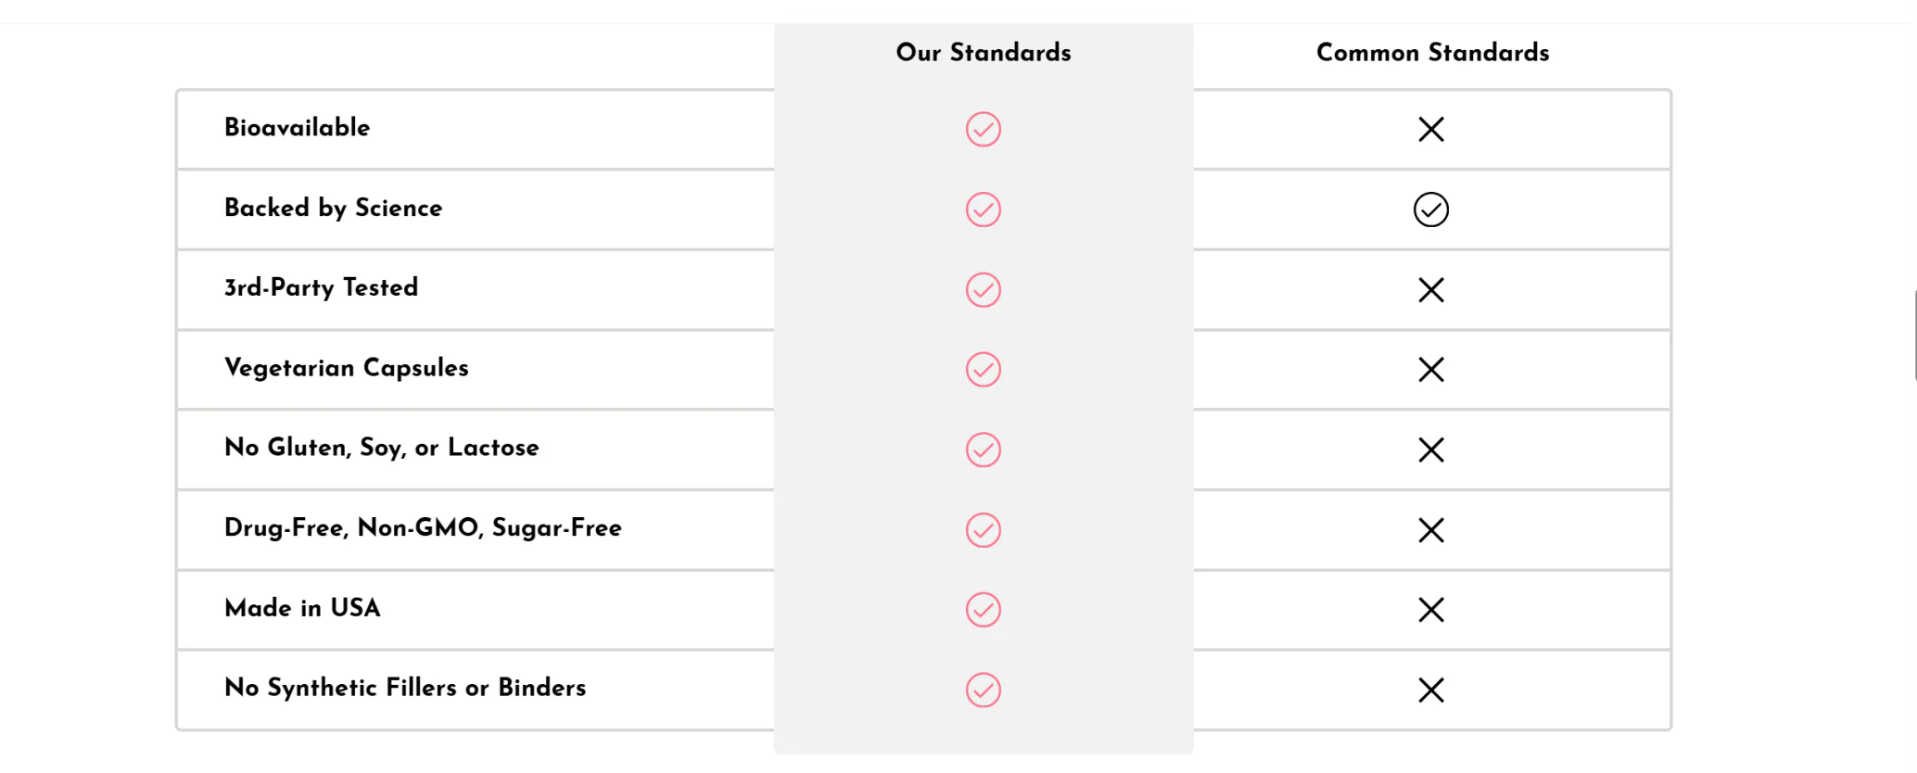
Task: Click the pink checkmark for Made in USA
Action: (983, 610)
